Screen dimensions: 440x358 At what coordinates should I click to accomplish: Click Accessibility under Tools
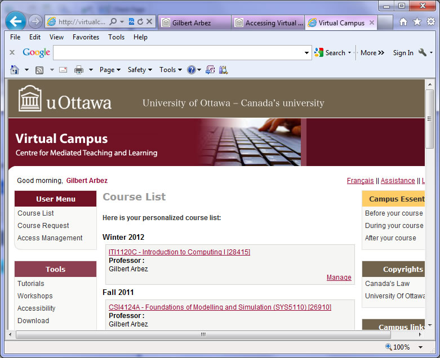(x=37, y=308)
